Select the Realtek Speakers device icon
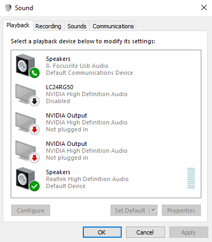Viewport: 212px width, 242px height. click(27, 179)
